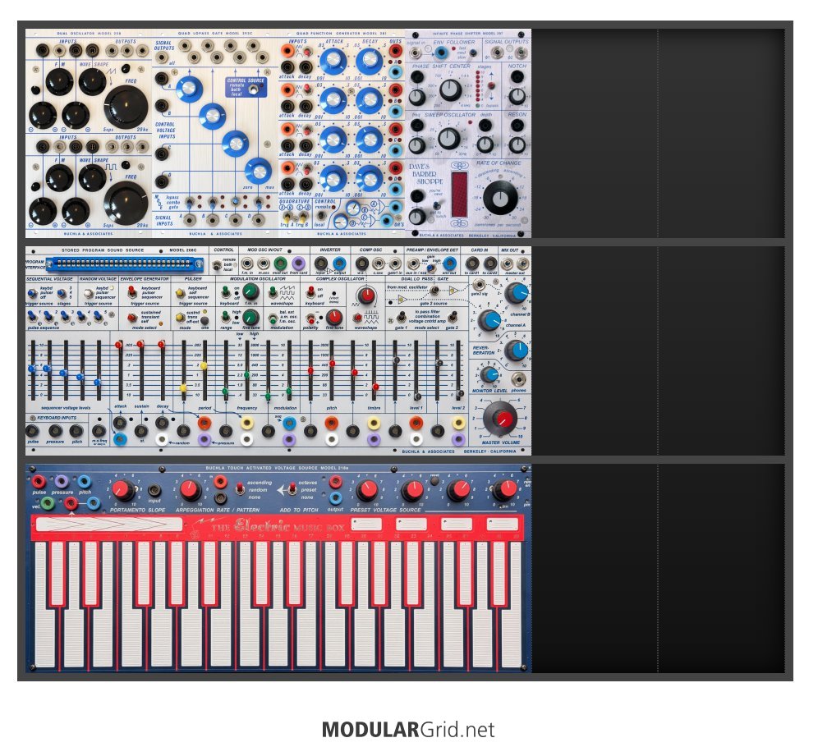Flip the Sequential Voltage trigger source switch

32,293
